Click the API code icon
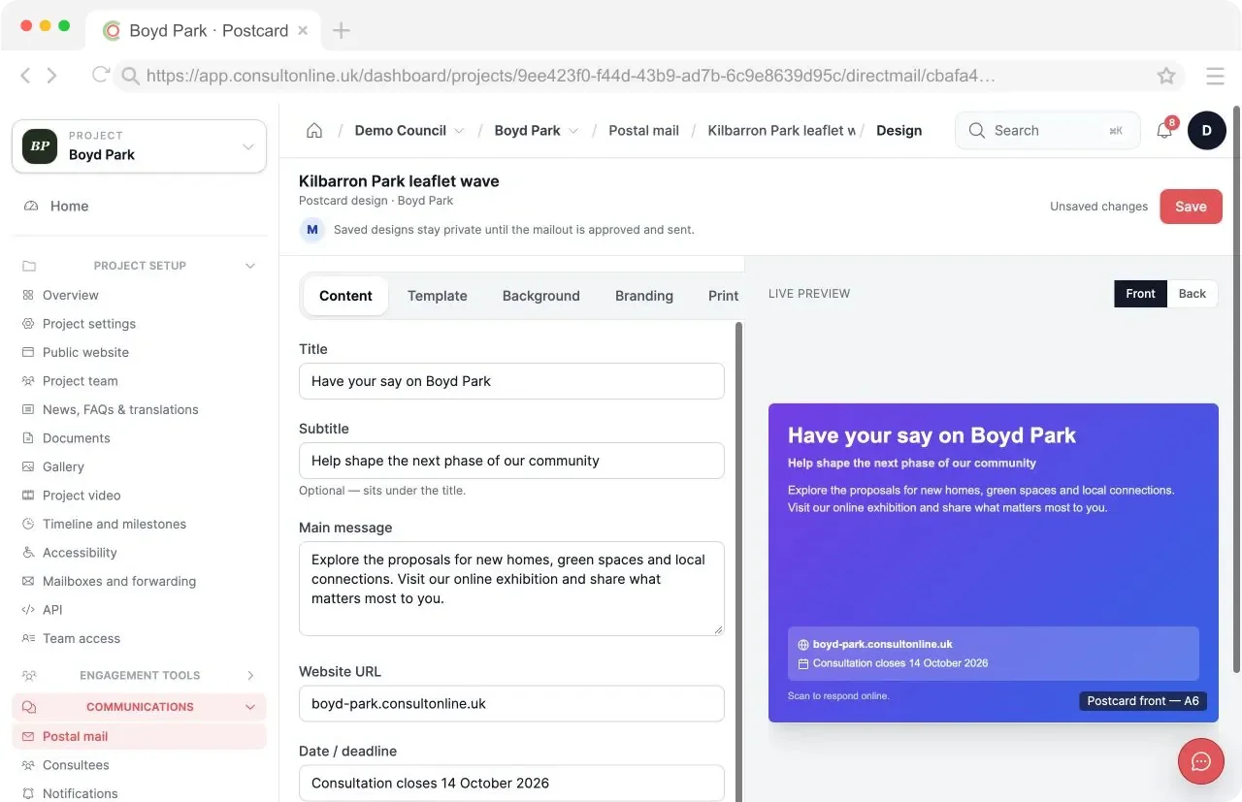This screenshot has height=802, width=1242. click(x=28, y=610)
